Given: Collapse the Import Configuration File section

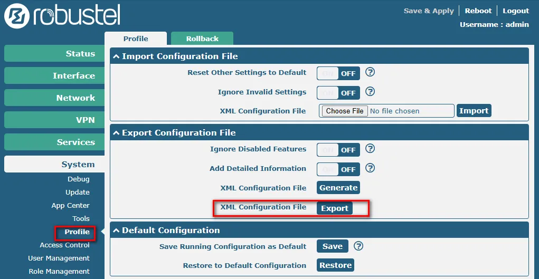Looking at the screenshot, I should coord(116,56).
